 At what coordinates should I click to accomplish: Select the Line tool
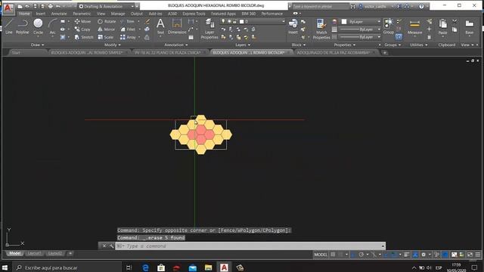pyautogui.click(x=9, y=26)
